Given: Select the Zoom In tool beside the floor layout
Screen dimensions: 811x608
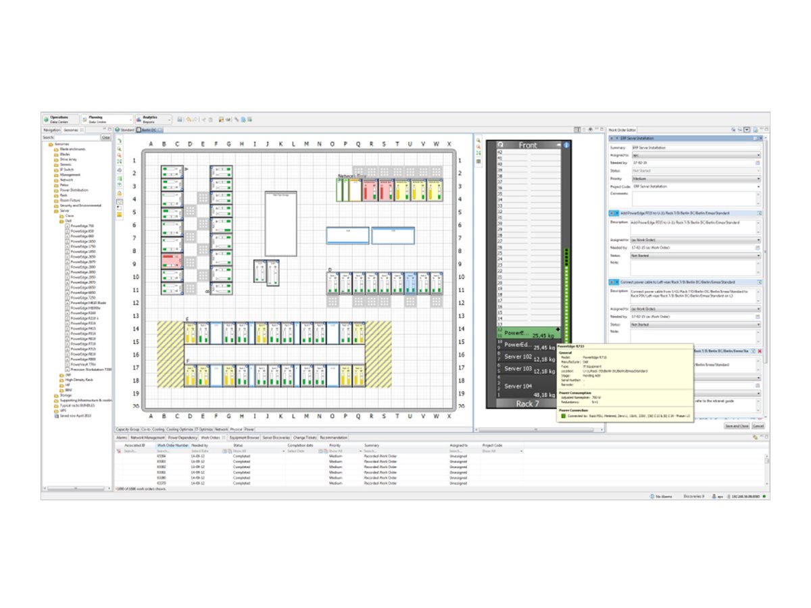Looking at the screenshot, I should [x=120, y=149].
